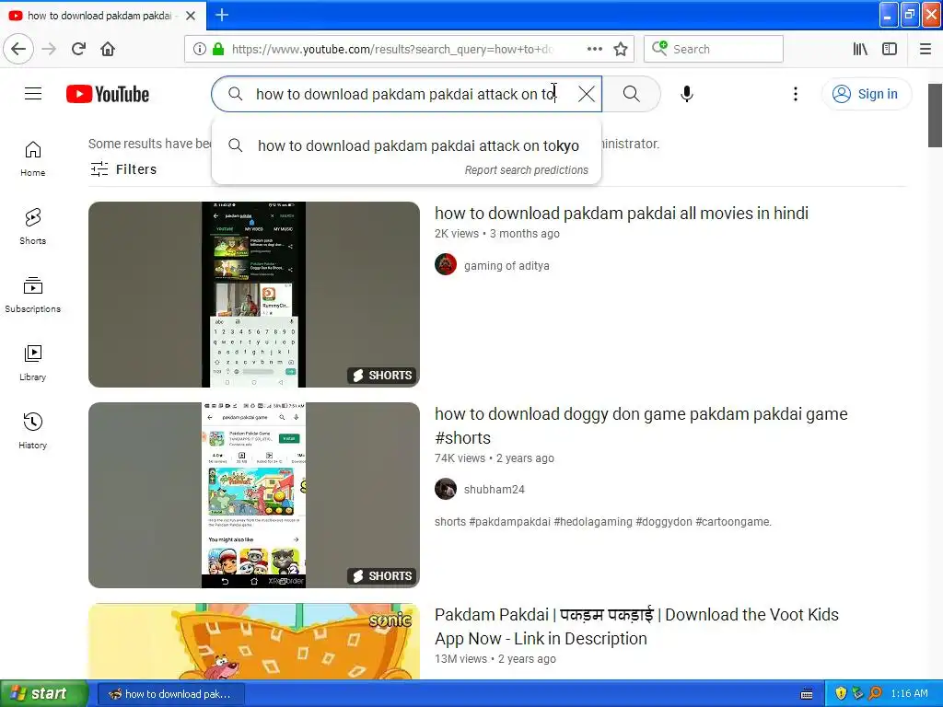View site information icon in address bar
The image size is (943, 707).
click(x=200, y=49)
